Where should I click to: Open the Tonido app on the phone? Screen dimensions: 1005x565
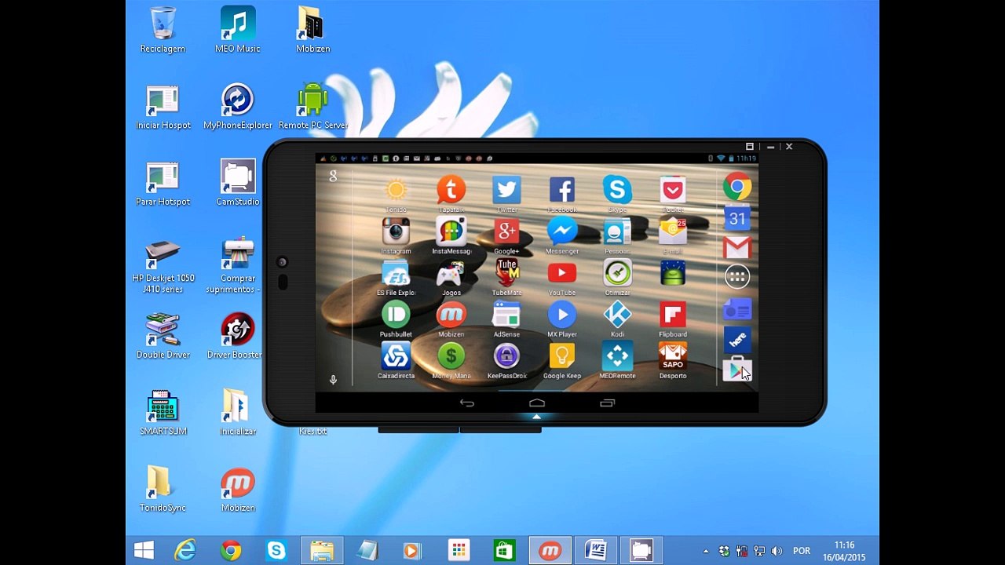(396, 190)
